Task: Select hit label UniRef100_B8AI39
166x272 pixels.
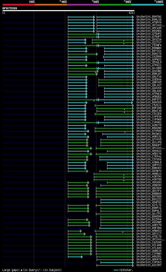Action: tap(149, 111)
